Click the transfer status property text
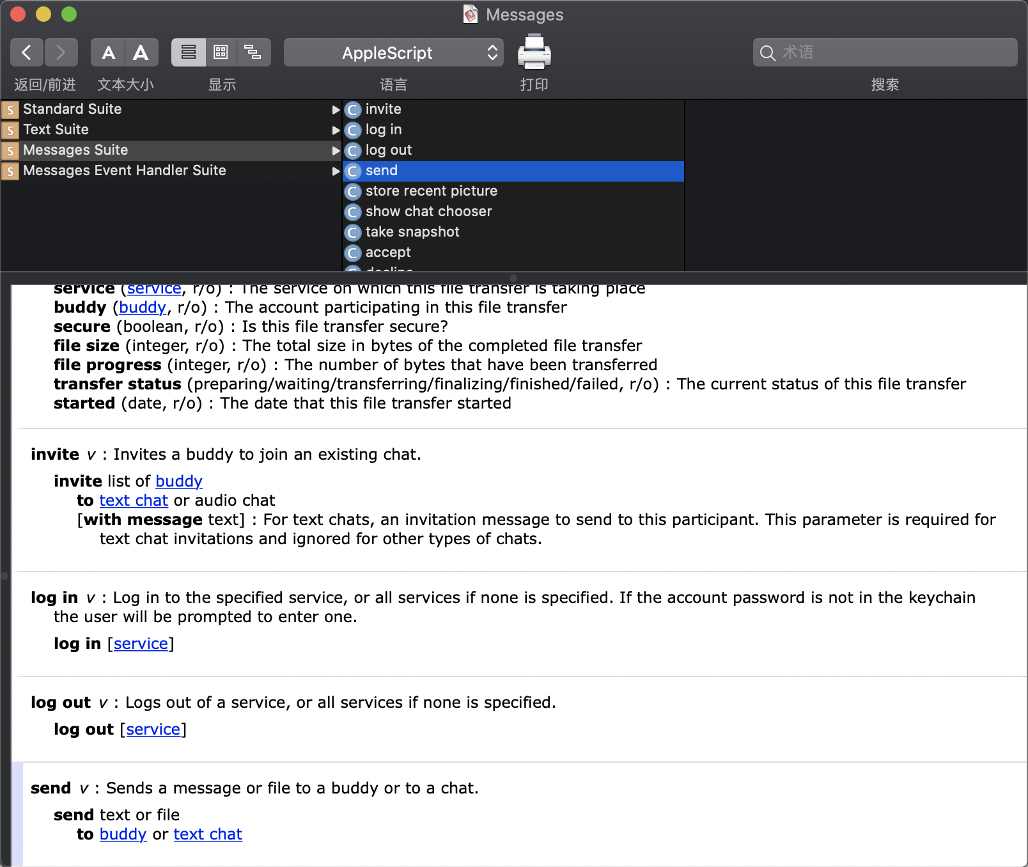The image size is (1028, 867). [118, 384]
